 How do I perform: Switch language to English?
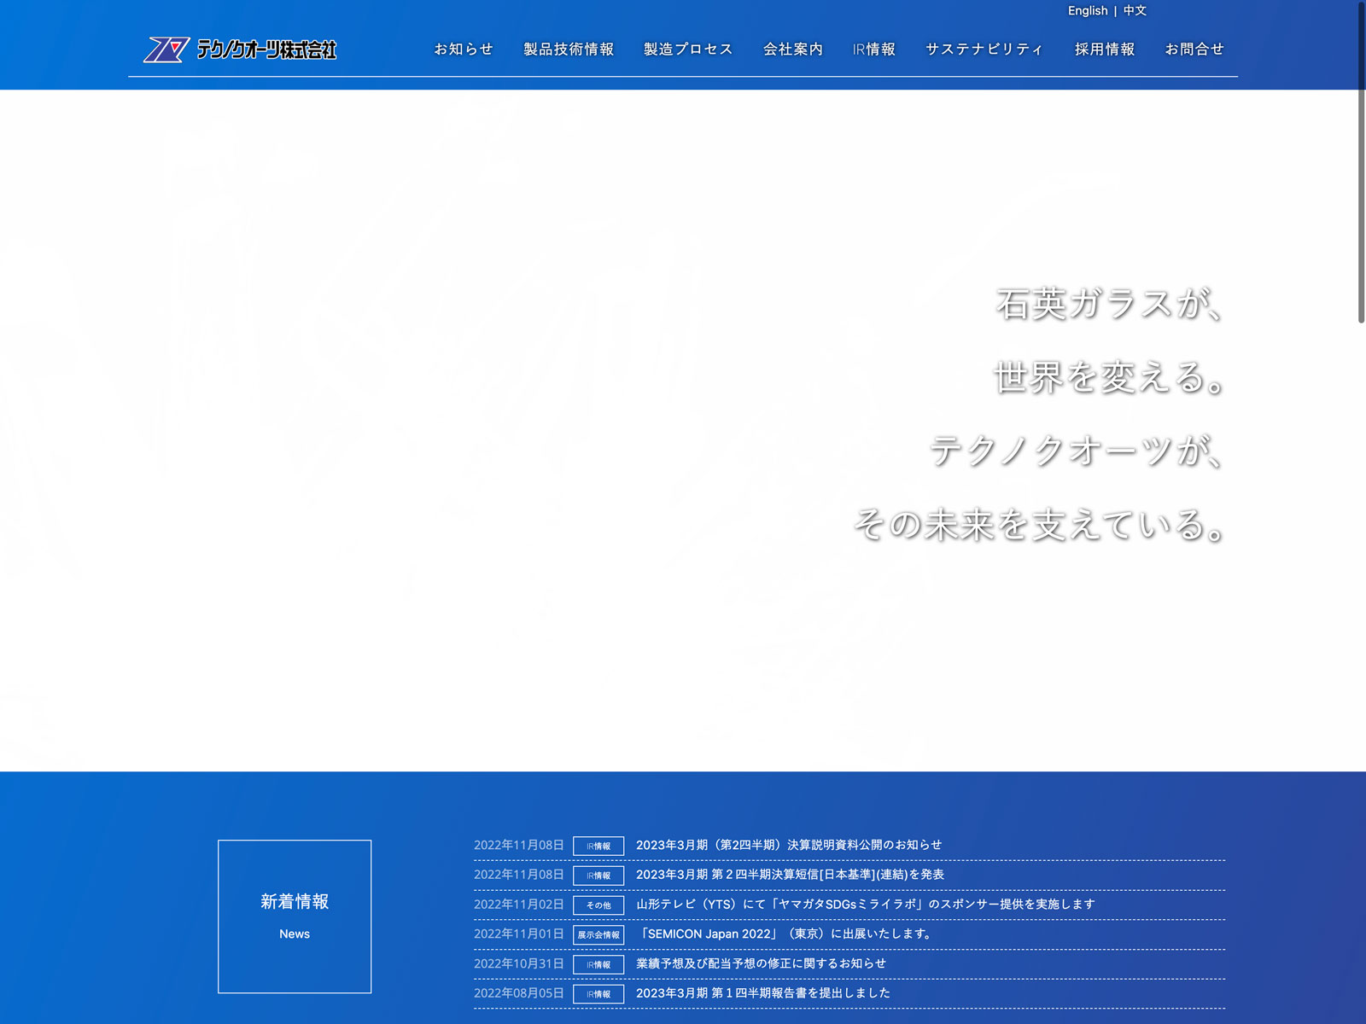[1087, 11]
